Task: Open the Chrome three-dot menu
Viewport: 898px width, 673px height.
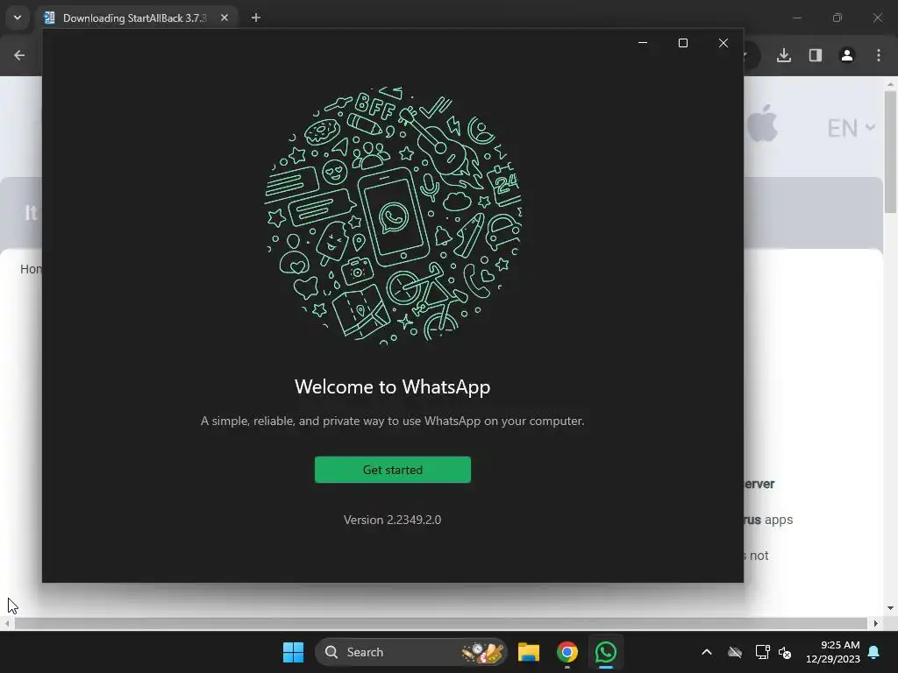Action: (x=879, y=55)
